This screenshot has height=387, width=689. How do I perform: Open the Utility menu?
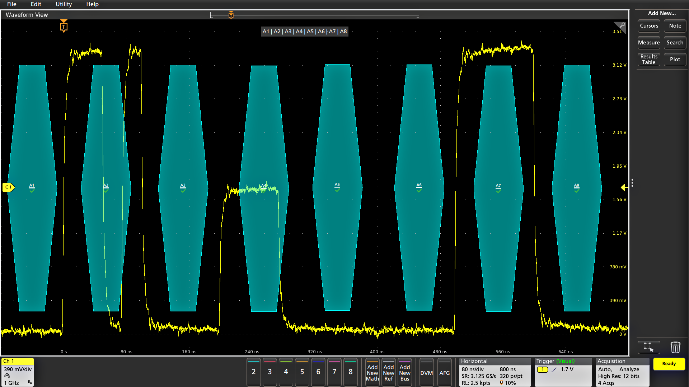64,4
